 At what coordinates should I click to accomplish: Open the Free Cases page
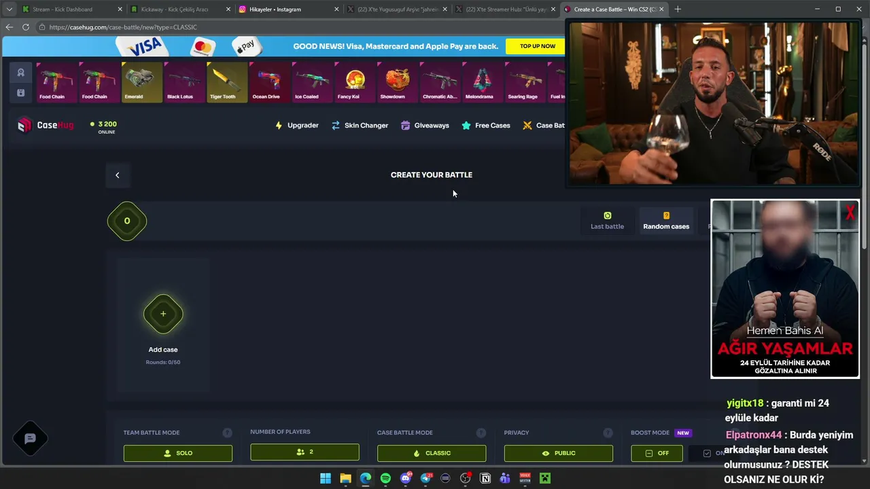[x=486, y=126]
